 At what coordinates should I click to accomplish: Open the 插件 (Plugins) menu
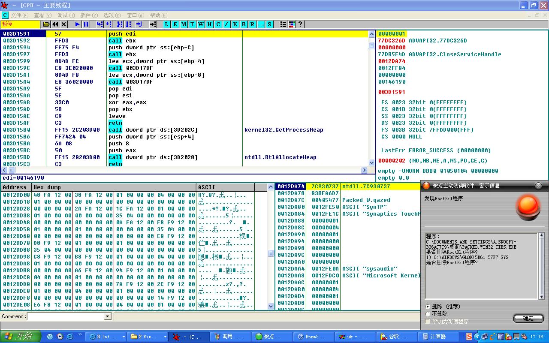pyautogui.click(x=89, y=15)
